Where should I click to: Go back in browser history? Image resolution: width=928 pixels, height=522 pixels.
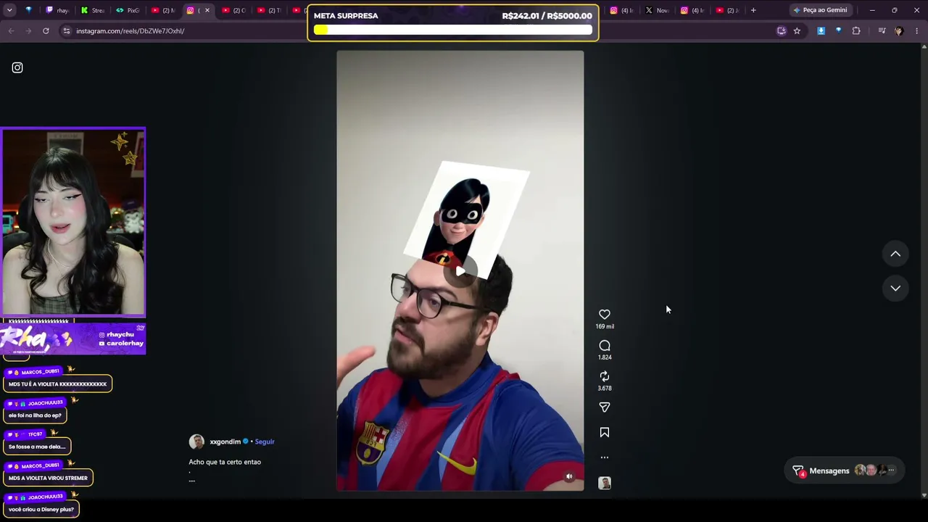tap(11, 31)
